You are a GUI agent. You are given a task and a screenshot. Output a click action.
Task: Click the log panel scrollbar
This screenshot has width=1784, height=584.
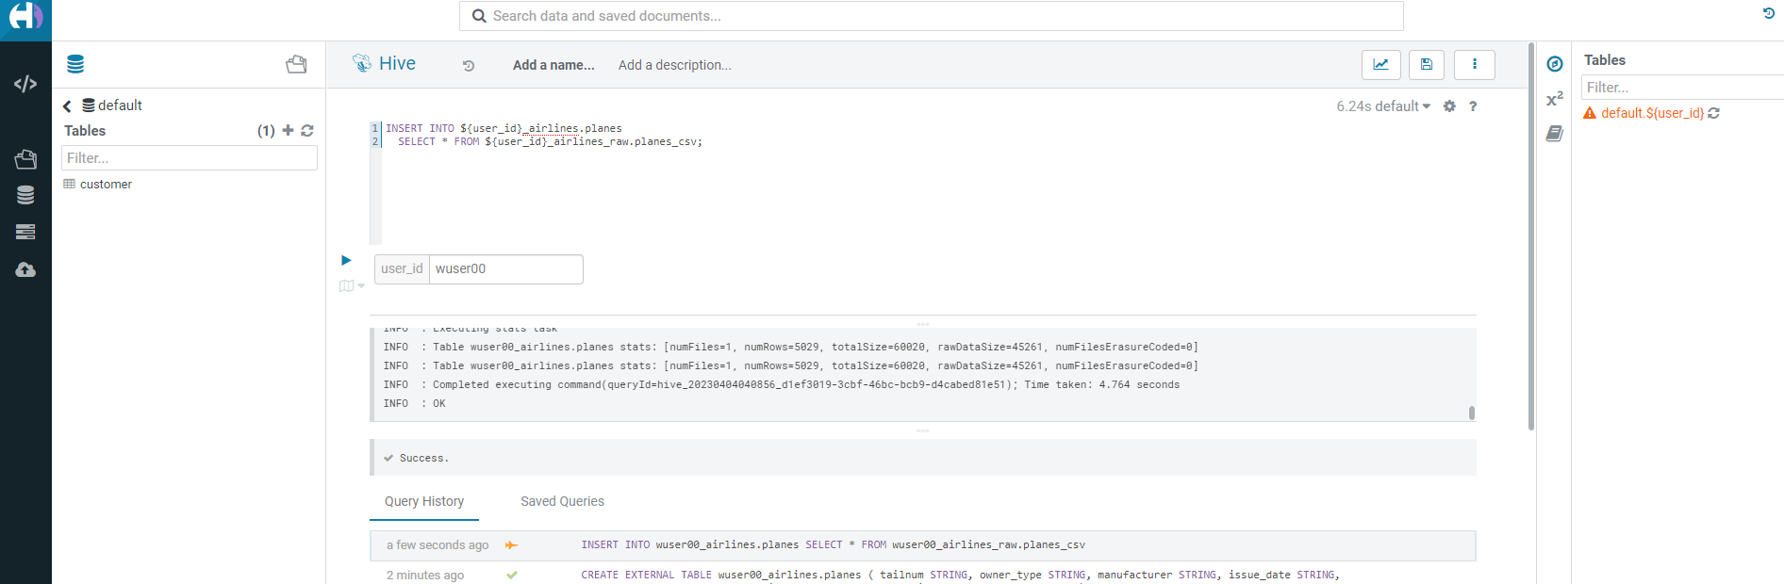coord(1472,413)
